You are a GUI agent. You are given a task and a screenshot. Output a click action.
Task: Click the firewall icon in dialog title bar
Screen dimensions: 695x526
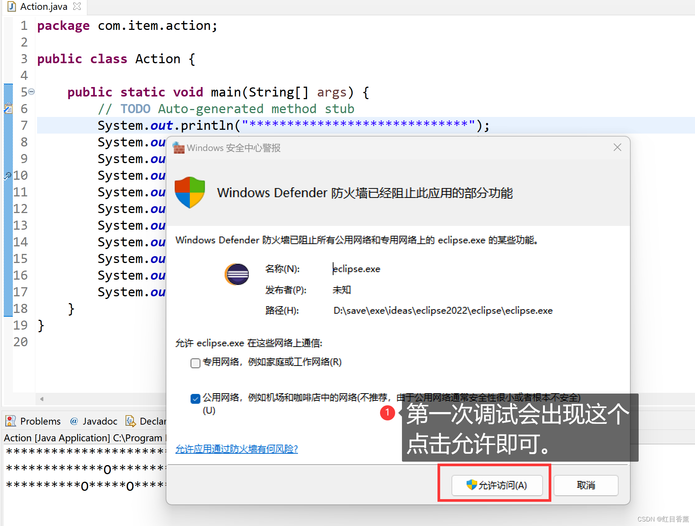tap(178, 148)
